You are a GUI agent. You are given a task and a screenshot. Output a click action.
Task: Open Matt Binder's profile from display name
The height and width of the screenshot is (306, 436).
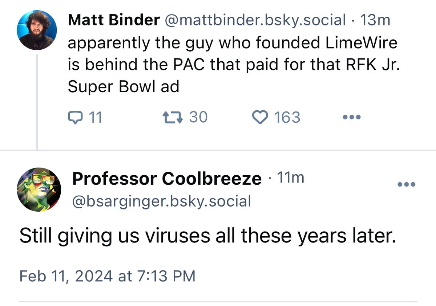[114, 20]
